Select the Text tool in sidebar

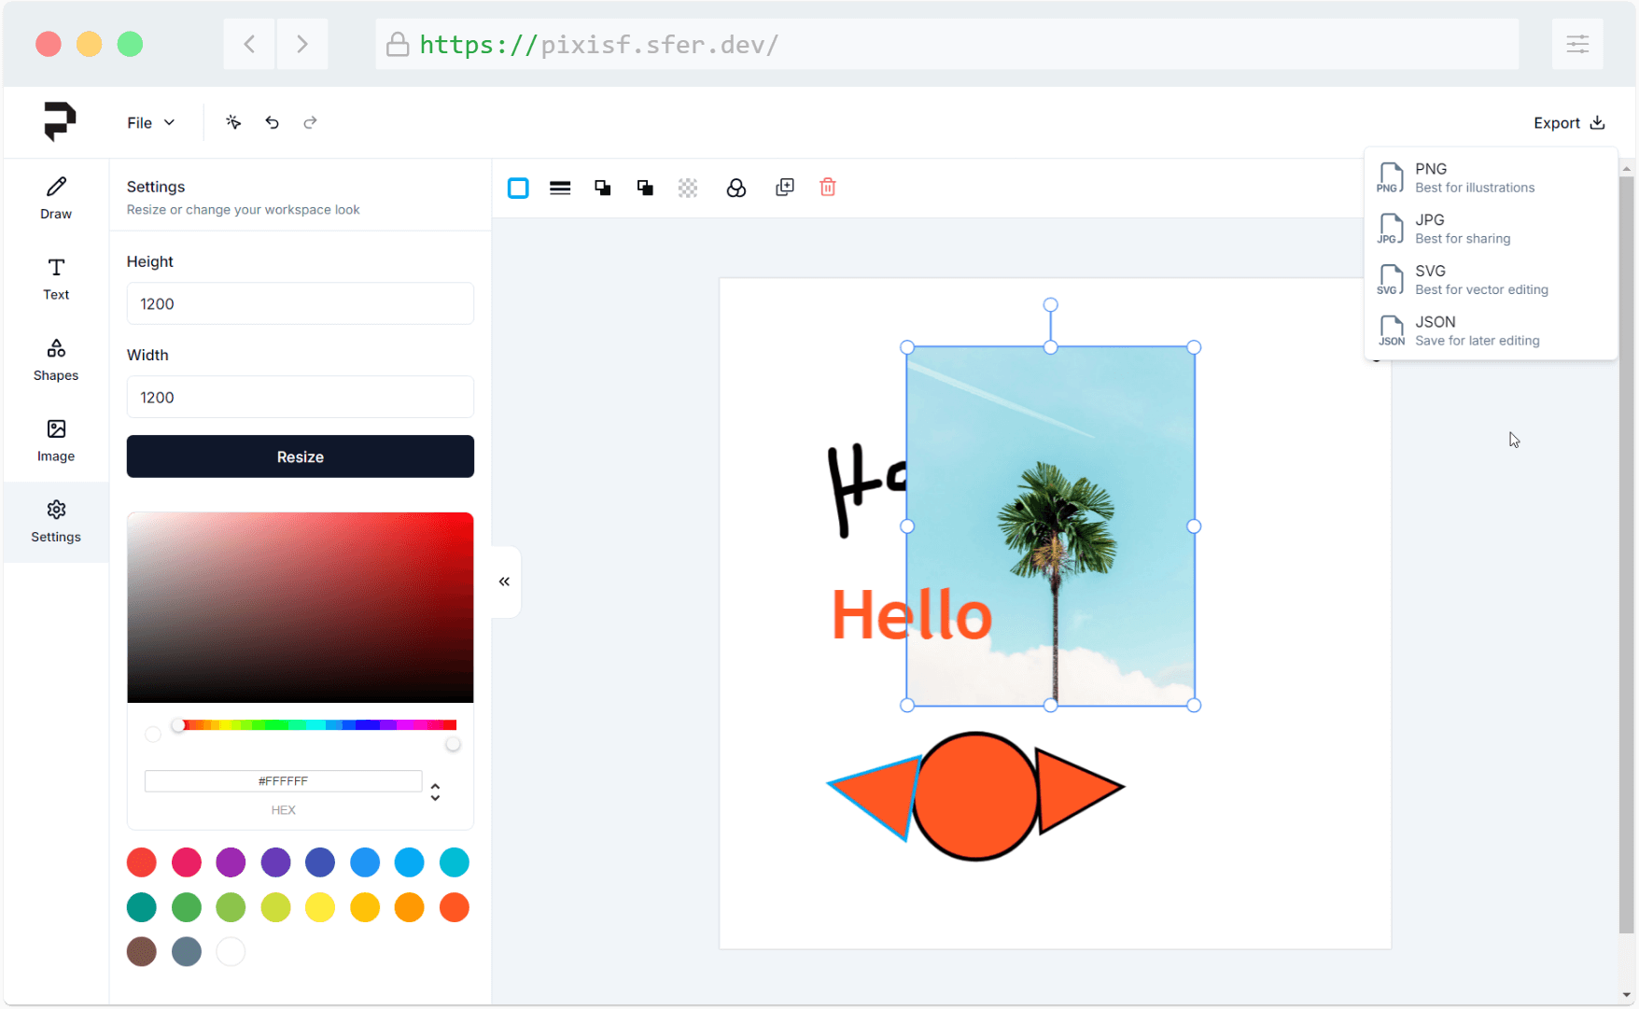coord(56,279)
